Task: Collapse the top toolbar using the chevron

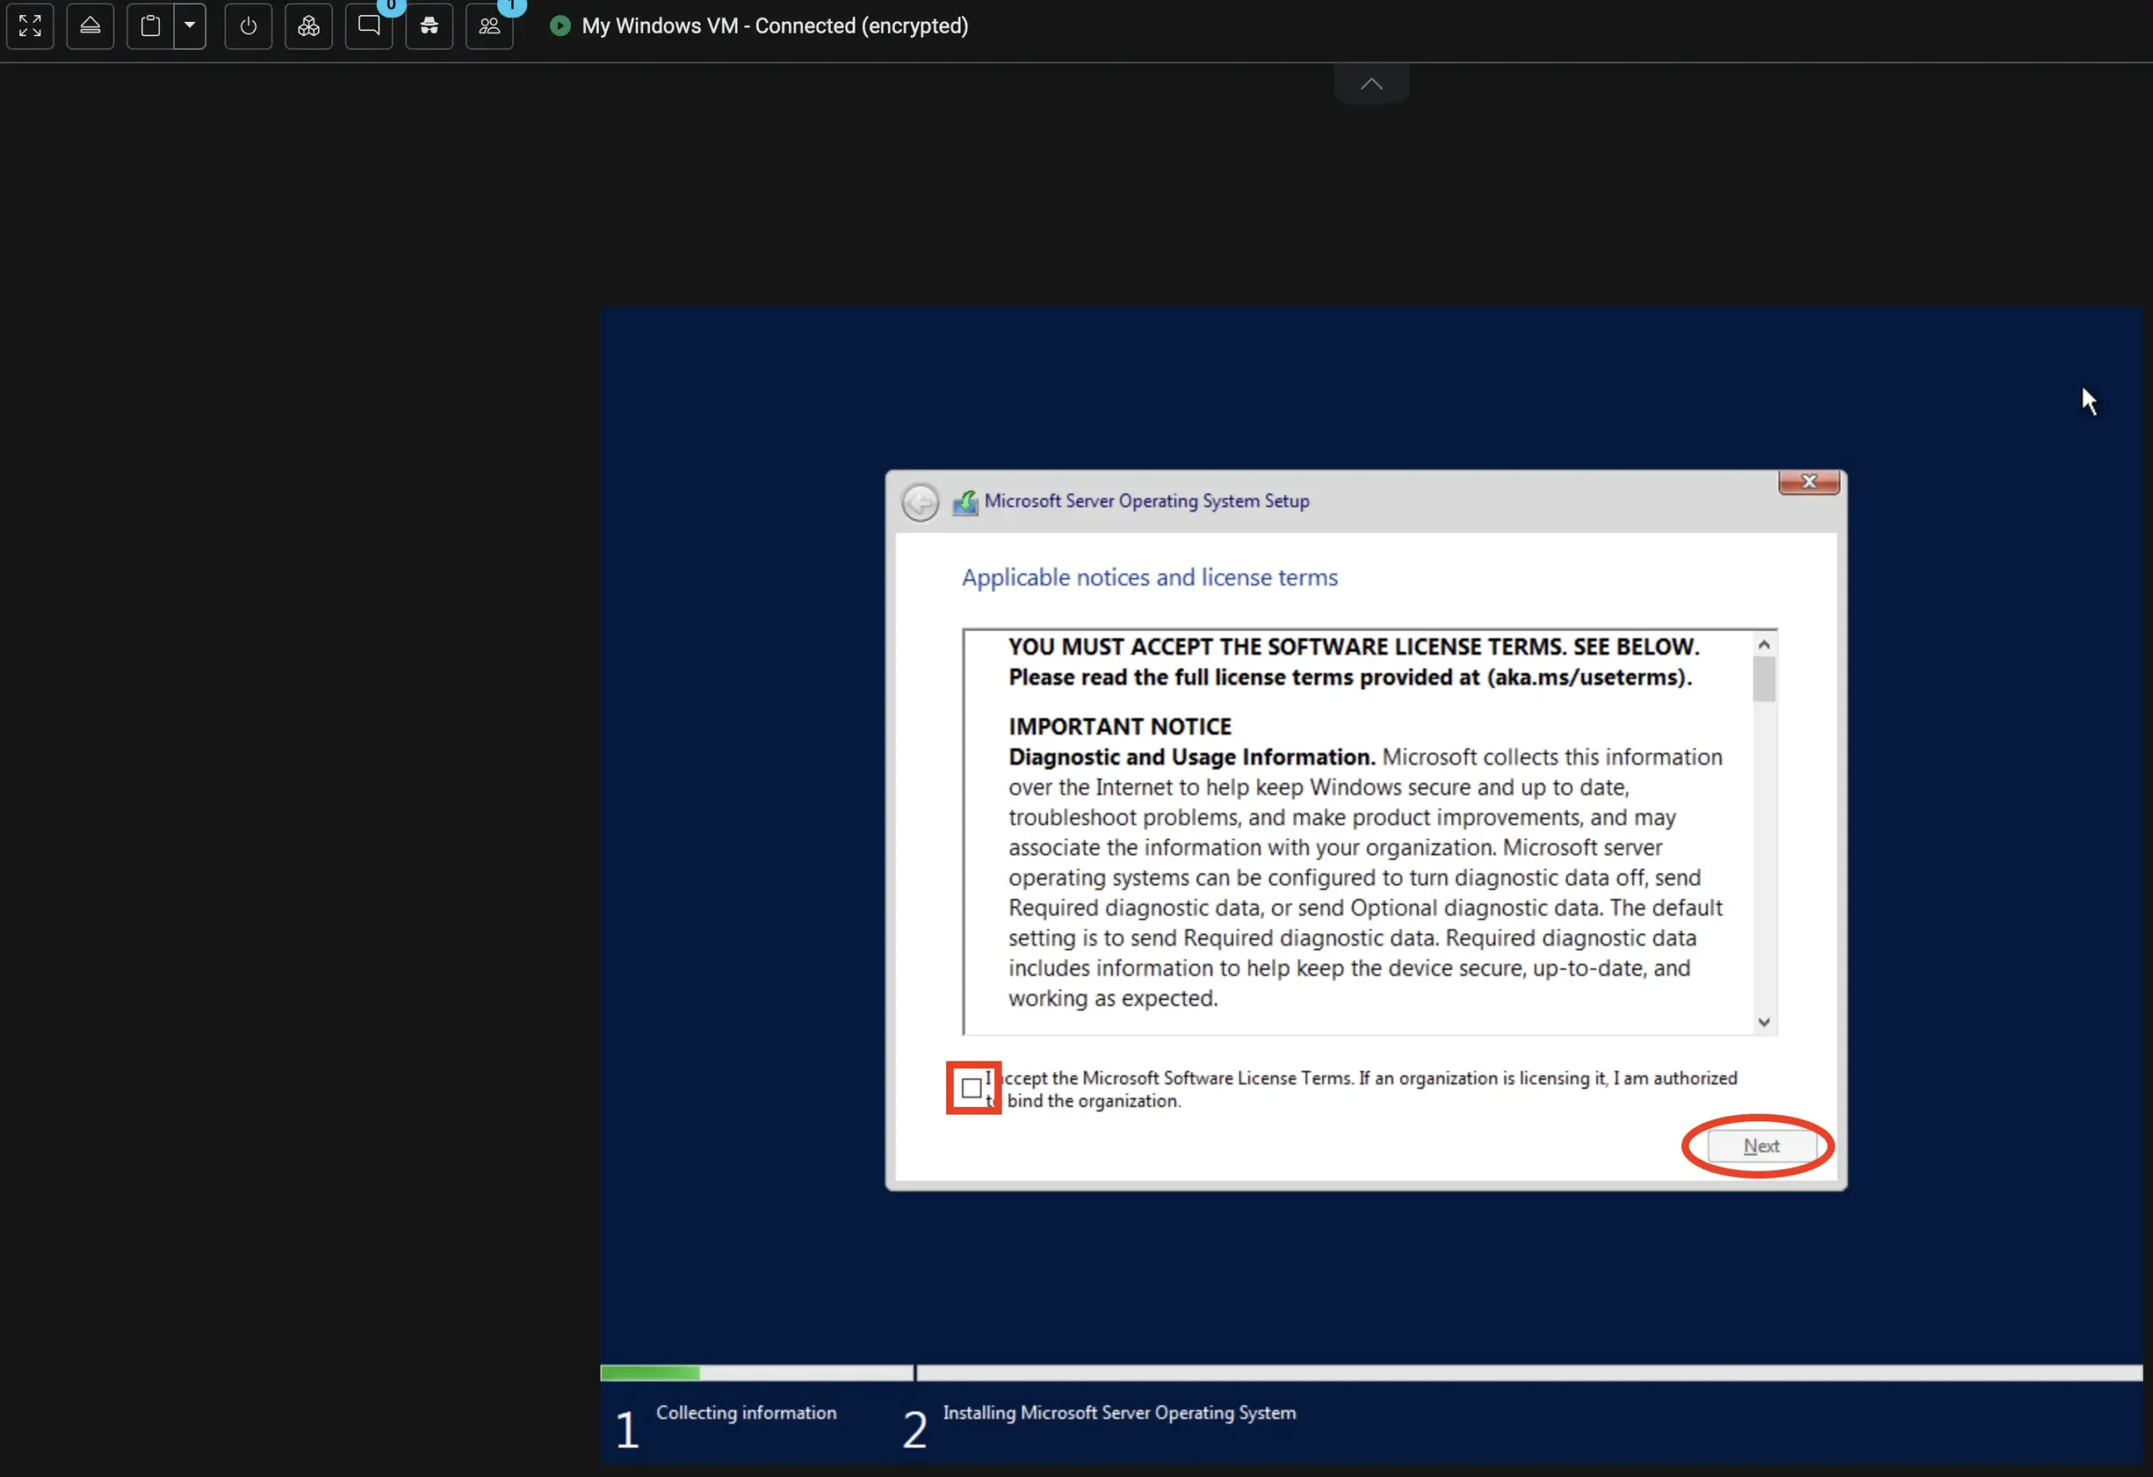Action: coord(1371,82)
